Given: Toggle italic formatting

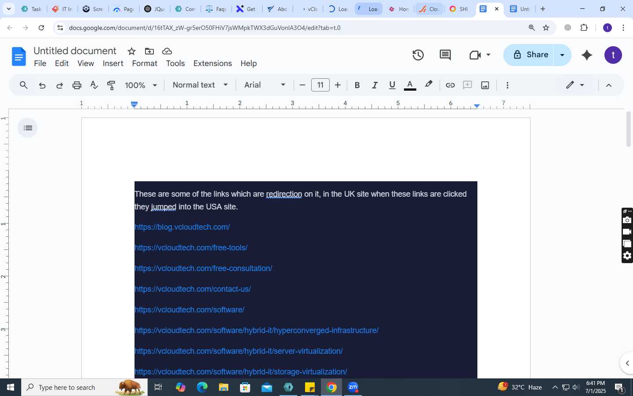Looking at the screenshot, I should (375, 85).
